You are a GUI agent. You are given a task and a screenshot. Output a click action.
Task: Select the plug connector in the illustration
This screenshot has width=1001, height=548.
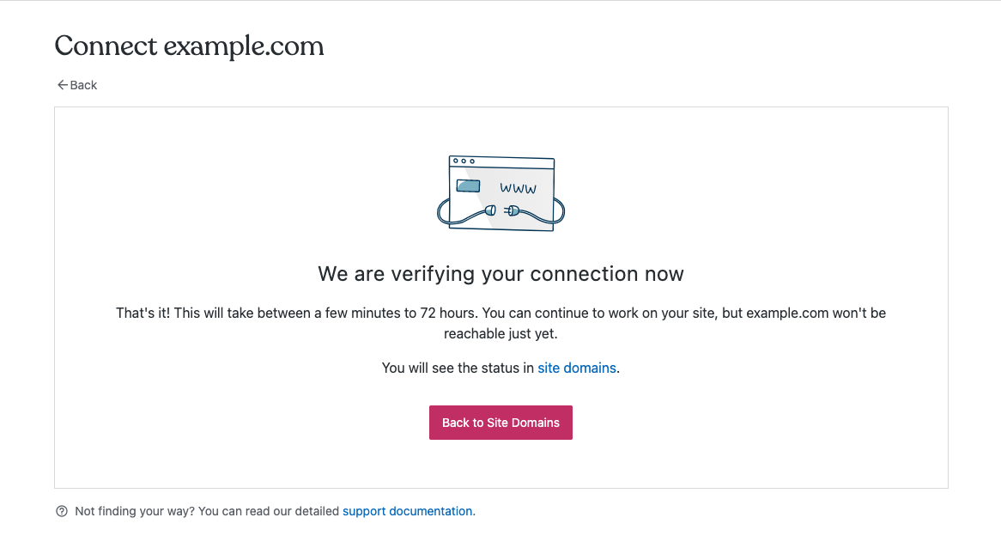point(513,210)
